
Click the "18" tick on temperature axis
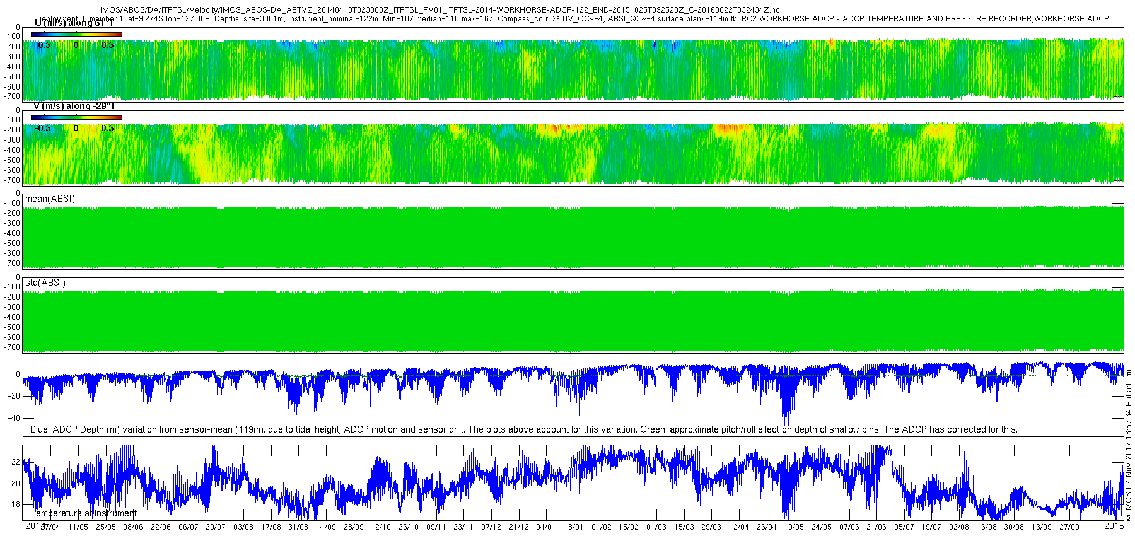tap(16, 504)
